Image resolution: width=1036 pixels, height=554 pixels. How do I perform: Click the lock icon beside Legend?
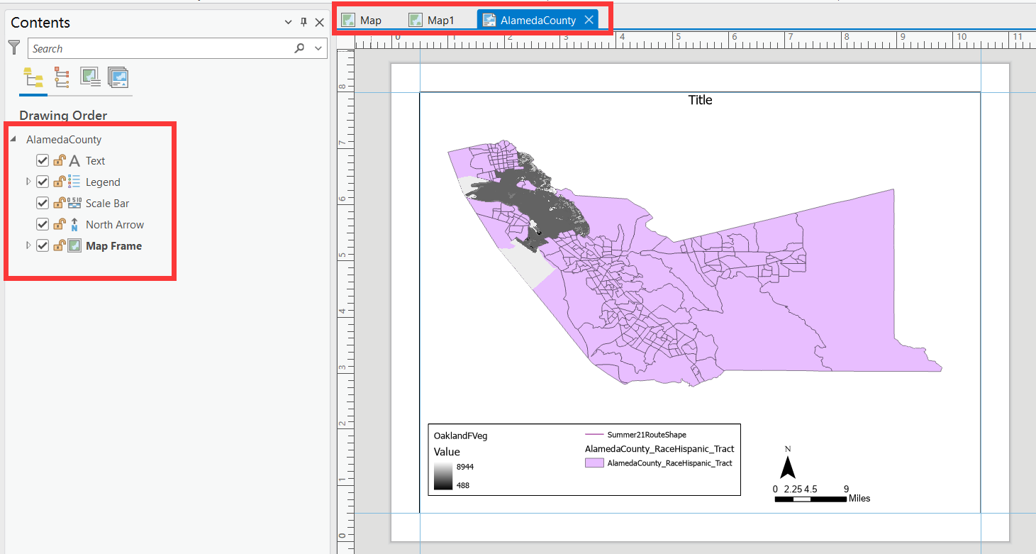60,182
